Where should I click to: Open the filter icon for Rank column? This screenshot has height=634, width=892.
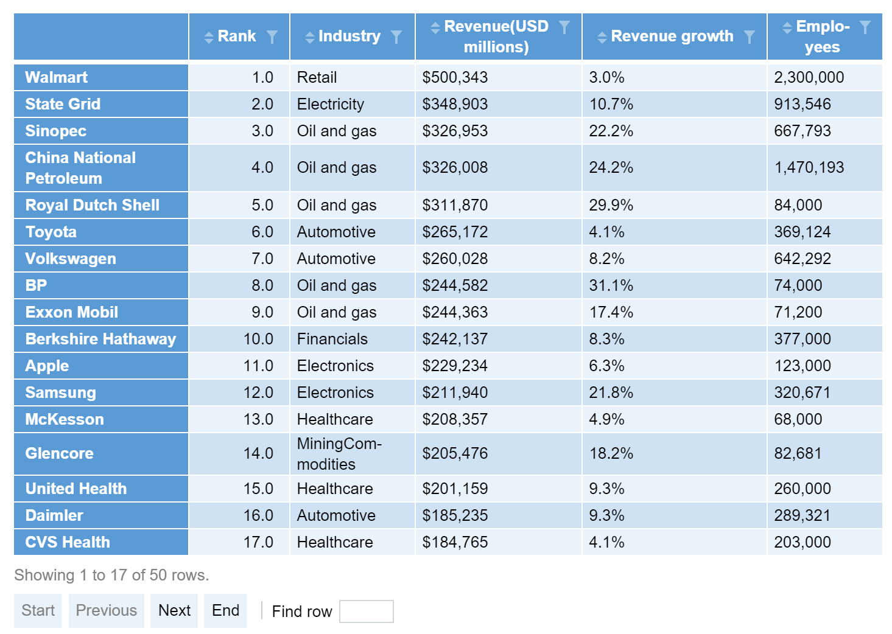[x=272, y=37]
